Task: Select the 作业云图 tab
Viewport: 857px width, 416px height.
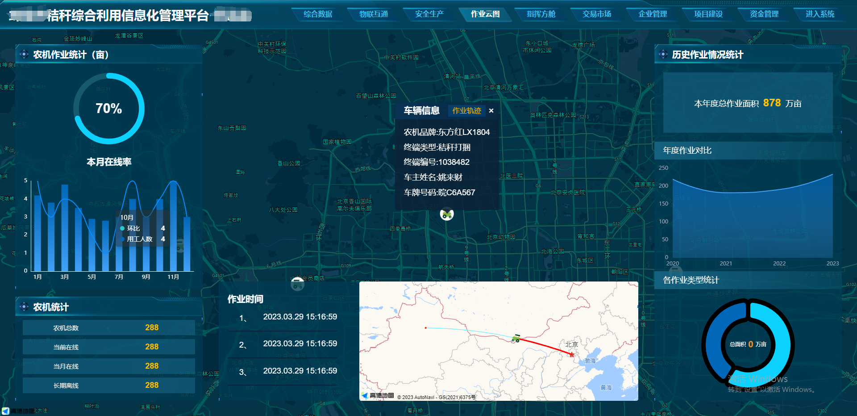Action: pos(485,14)
